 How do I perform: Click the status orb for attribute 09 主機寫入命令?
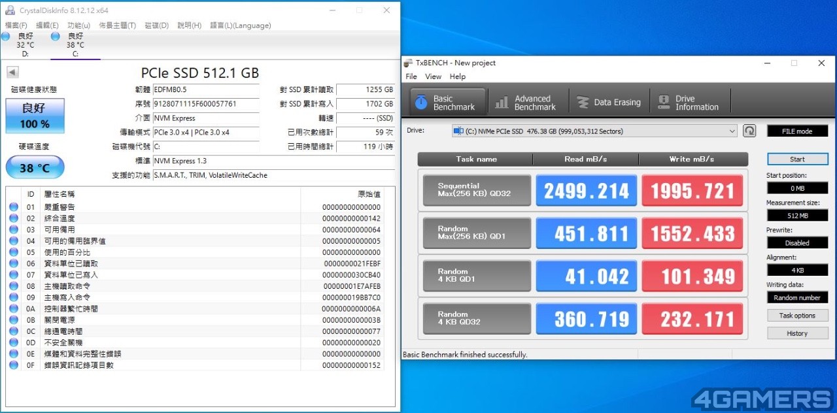click(14, 297)
